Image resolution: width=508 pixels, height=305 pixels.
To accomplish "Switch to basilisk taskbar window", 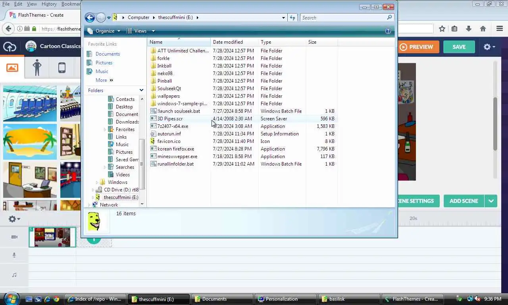I will pyautogui.click(x=349, y=299).
